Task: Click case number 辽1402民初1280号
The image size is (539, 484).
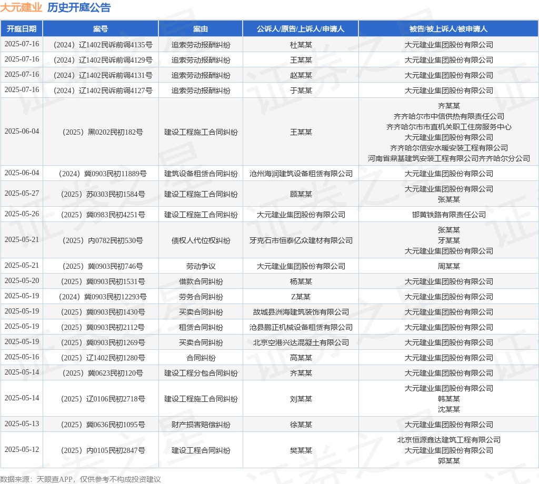Action: click(103, 358)
